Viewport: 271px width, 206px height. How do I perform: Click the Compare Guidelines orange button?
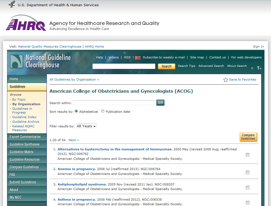click(248, 137)
